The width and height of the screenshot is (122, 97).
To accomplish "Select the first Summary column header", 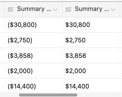I will point(33,10).
